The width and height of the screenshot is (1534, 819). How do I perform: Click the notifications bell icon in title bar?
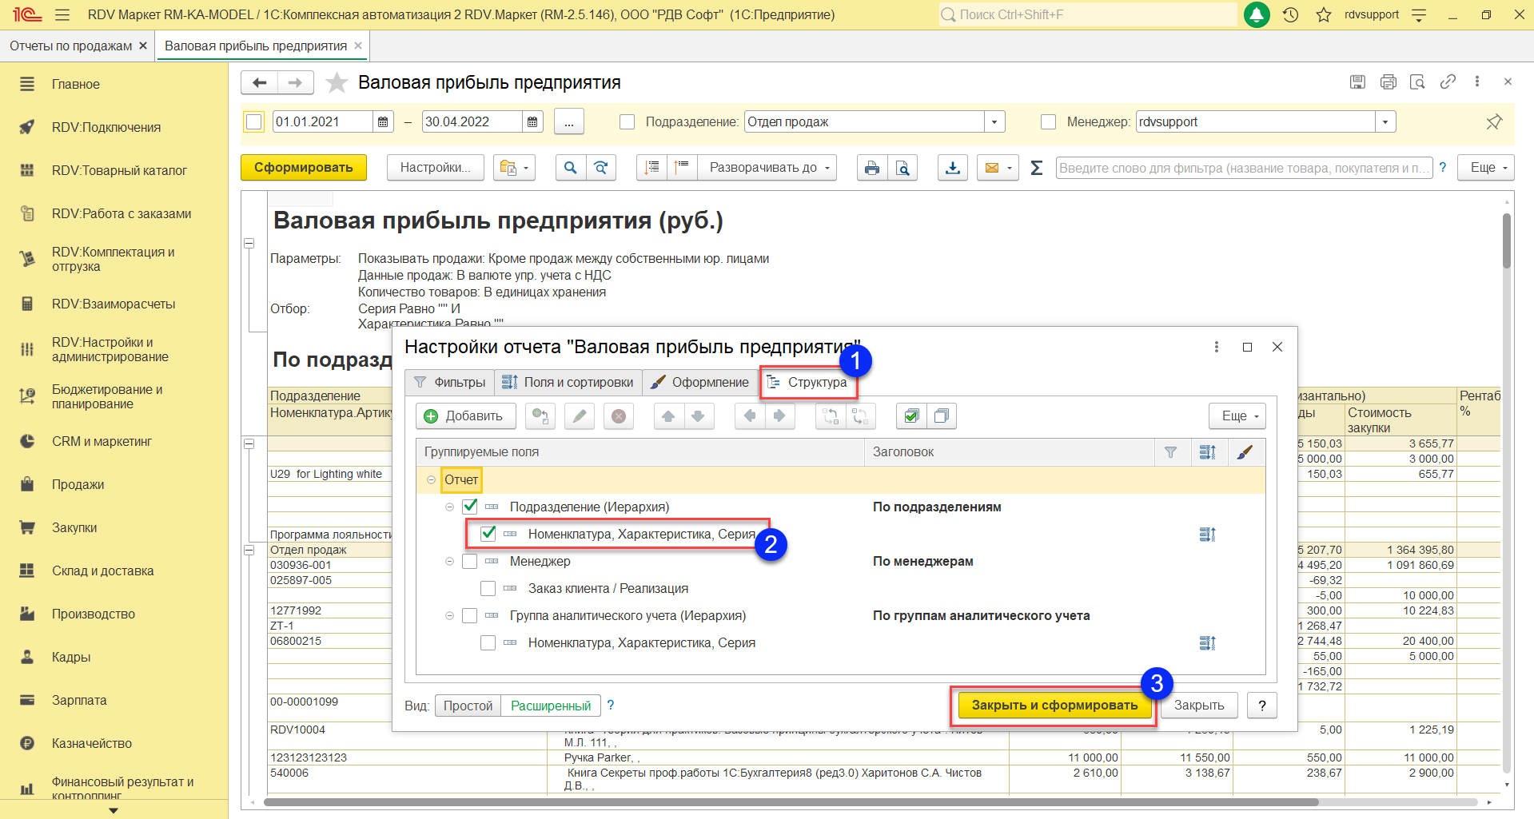[1257, 14]
